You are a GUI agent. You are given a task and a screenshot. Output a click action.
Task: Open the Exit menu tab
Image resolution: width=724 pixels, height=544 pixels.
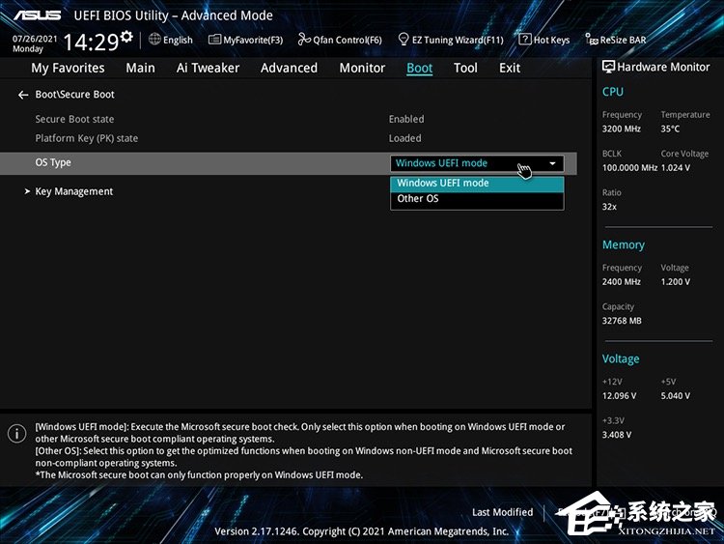click(x=510, y=68)
